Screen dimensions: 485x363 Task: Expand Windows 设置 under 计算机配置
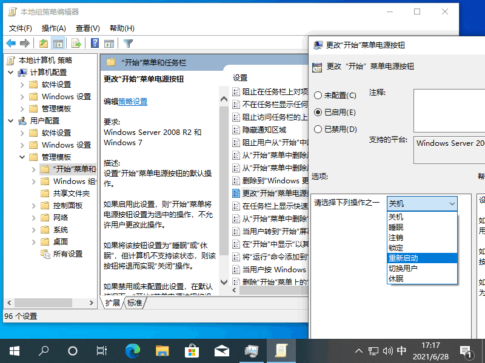coord(22,97)
